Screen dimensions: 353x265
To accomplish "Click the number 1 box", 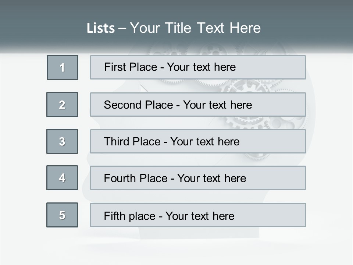I will tap(62, 67).
